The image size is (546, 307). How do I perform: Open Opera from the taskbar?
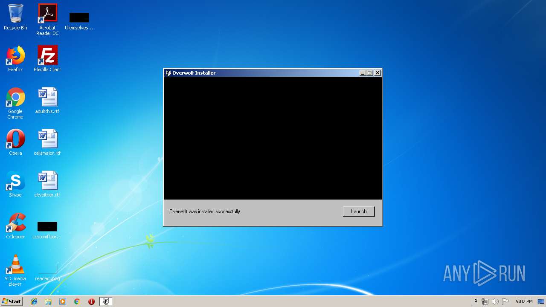tap(91, 301)
